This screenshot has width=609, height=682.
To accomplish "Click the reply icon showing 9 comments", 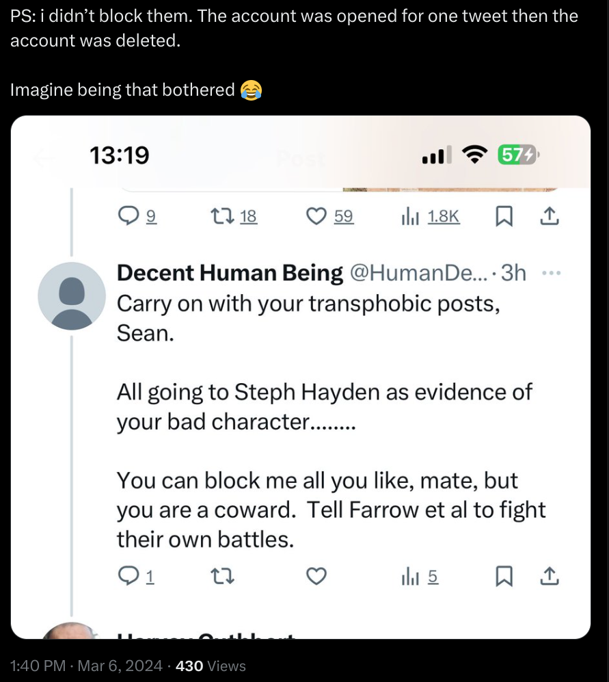I will point(128,217).
